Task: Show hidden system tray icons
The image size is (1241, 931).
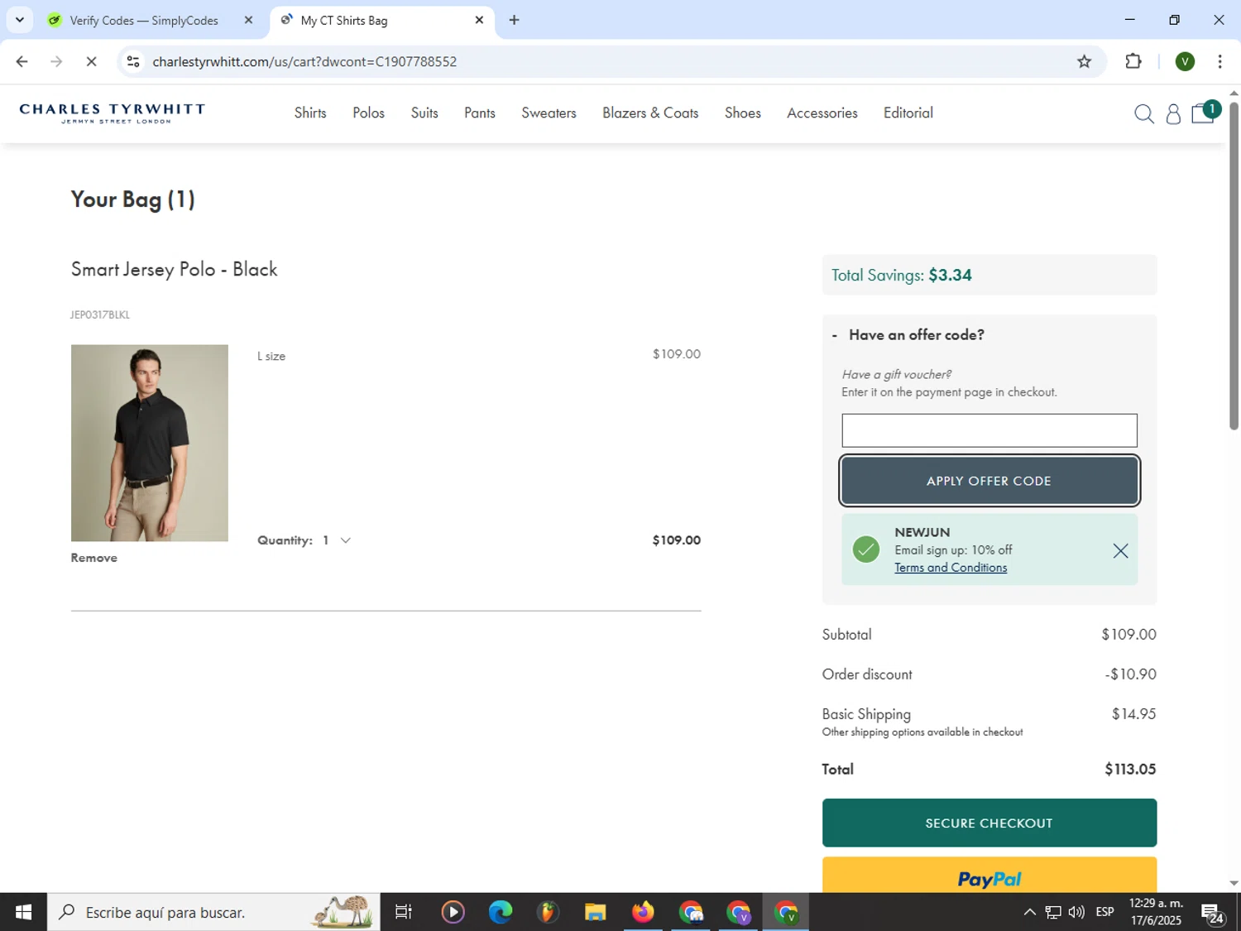Action: click(1029, 912)
